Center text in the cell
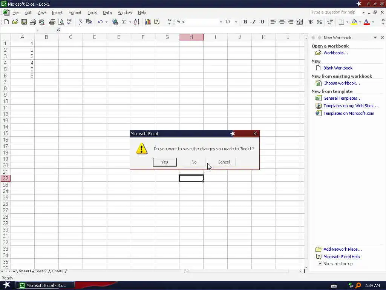The height and width of the screenshot is (290, 386). pyautogui.click(x=282, y=22)
